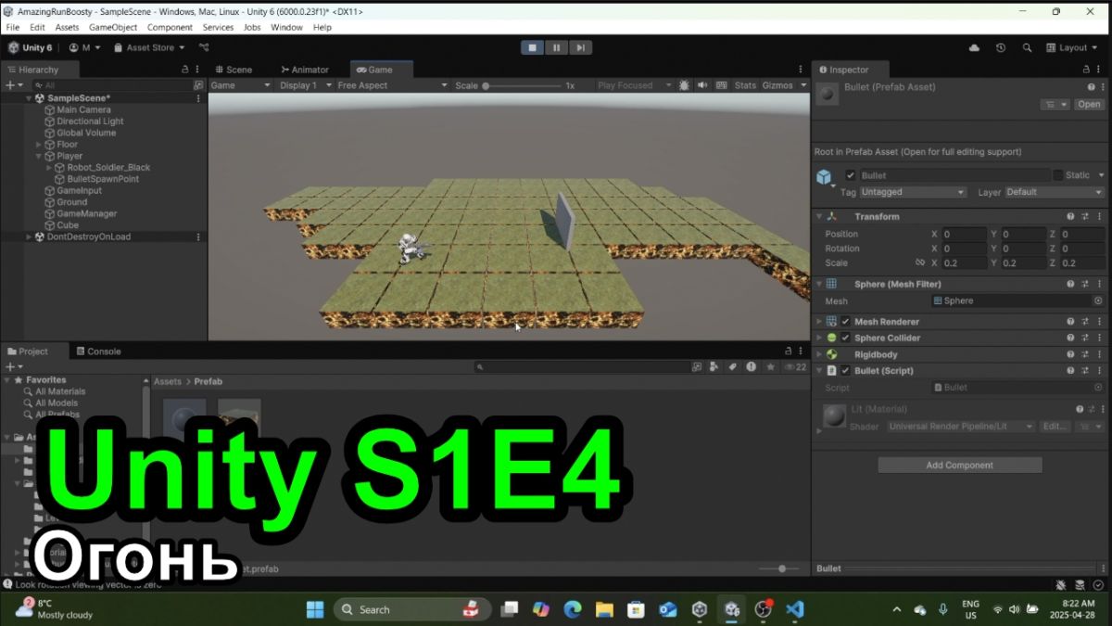Open the Layout dropdown
The width and height of the screenshot is (1112, 626).
click(1072, 47)
